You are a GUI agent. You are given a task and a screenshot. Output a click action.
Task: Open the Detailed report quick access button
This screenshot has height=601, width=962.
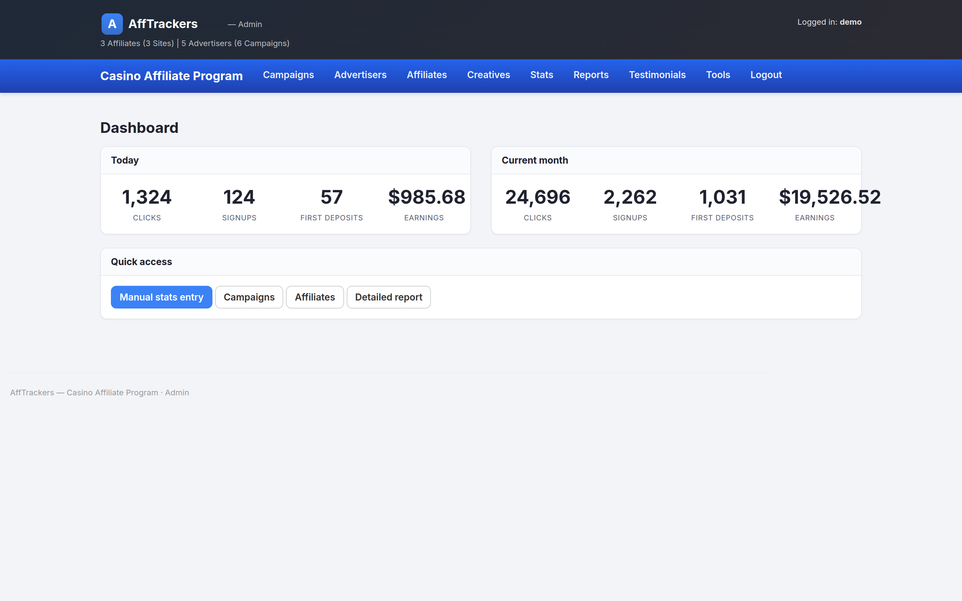[x=388, y=297]
